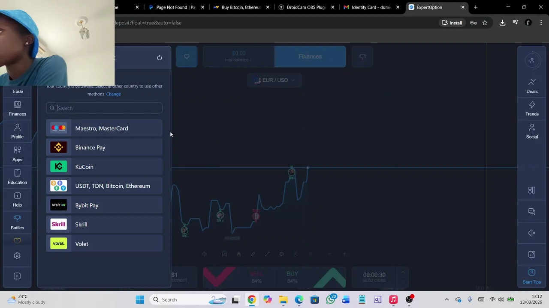Open the password key icon

pyautogui.click(x=474, y=23)
